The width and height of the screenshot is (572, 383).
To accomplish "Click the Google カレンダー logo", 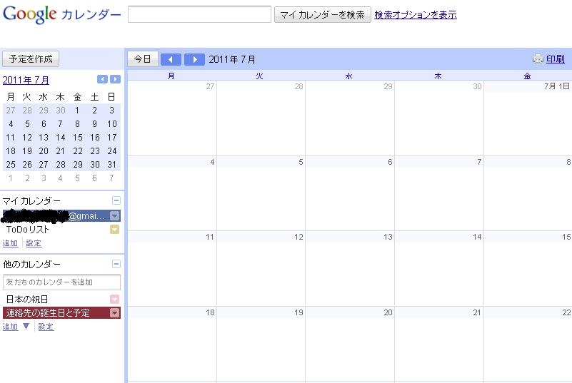I will tap(61, 14).
